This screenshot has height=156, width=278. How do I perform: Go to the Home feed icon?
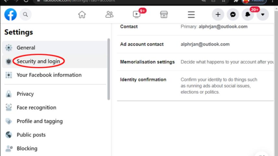[x=82, y=15]
